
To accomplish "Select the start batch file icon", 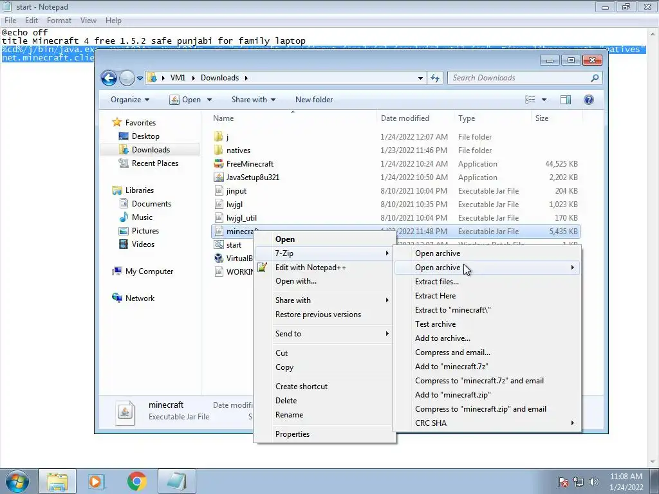I will 219,245.
